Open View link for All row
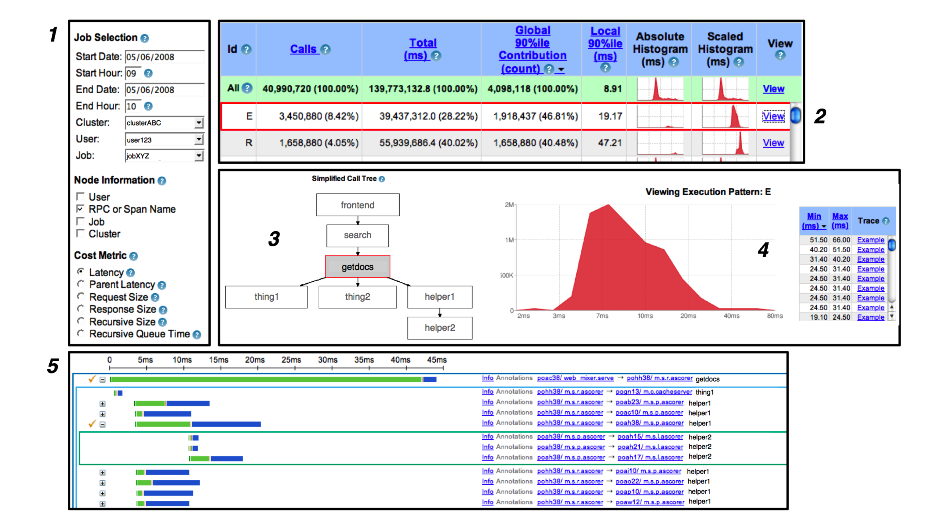947x530 pixels. pos(773,89)
